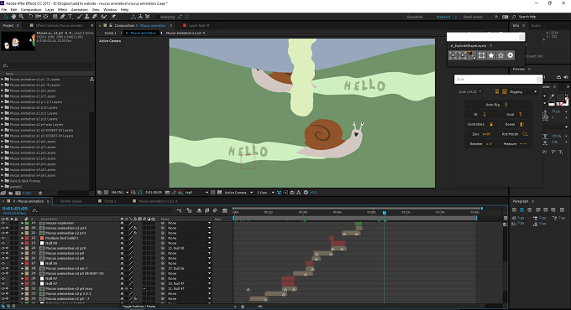Click the Duik help question mark
The image size is (571, 310).
[480, 91]
